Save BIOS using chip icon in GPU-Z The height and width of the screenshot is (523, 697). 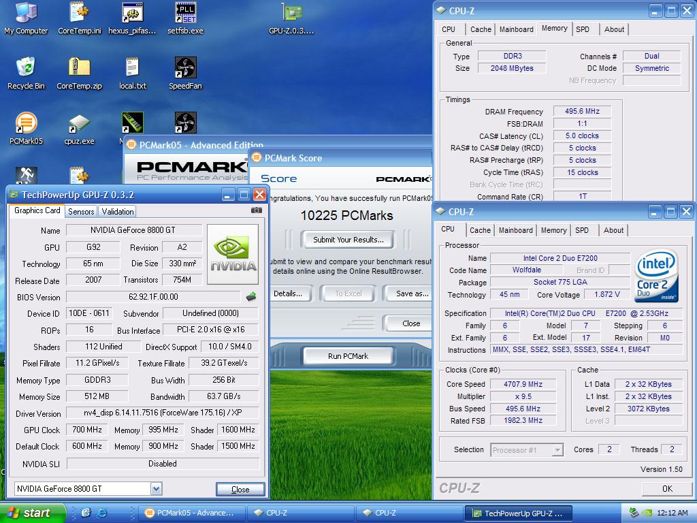(x=251, y=296)
